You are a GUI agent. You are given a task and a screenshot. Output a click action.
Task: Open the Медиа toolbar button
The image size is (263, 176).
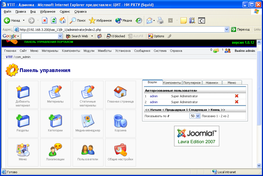pyautogui.click(x=124, y=20)
